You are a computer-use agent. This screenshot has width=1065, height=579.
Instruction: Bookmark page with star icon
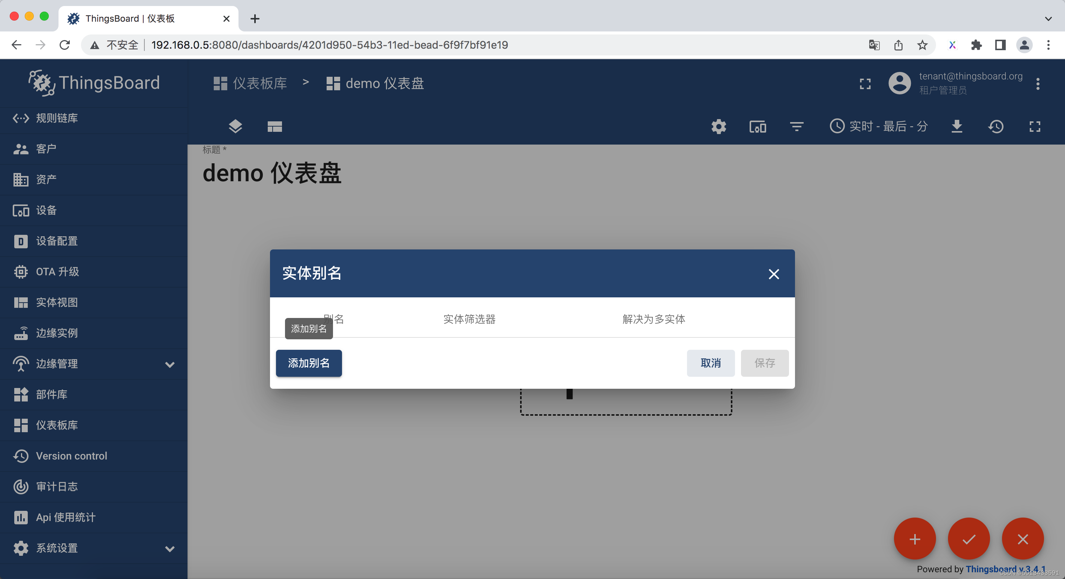(x=922, y=45)
